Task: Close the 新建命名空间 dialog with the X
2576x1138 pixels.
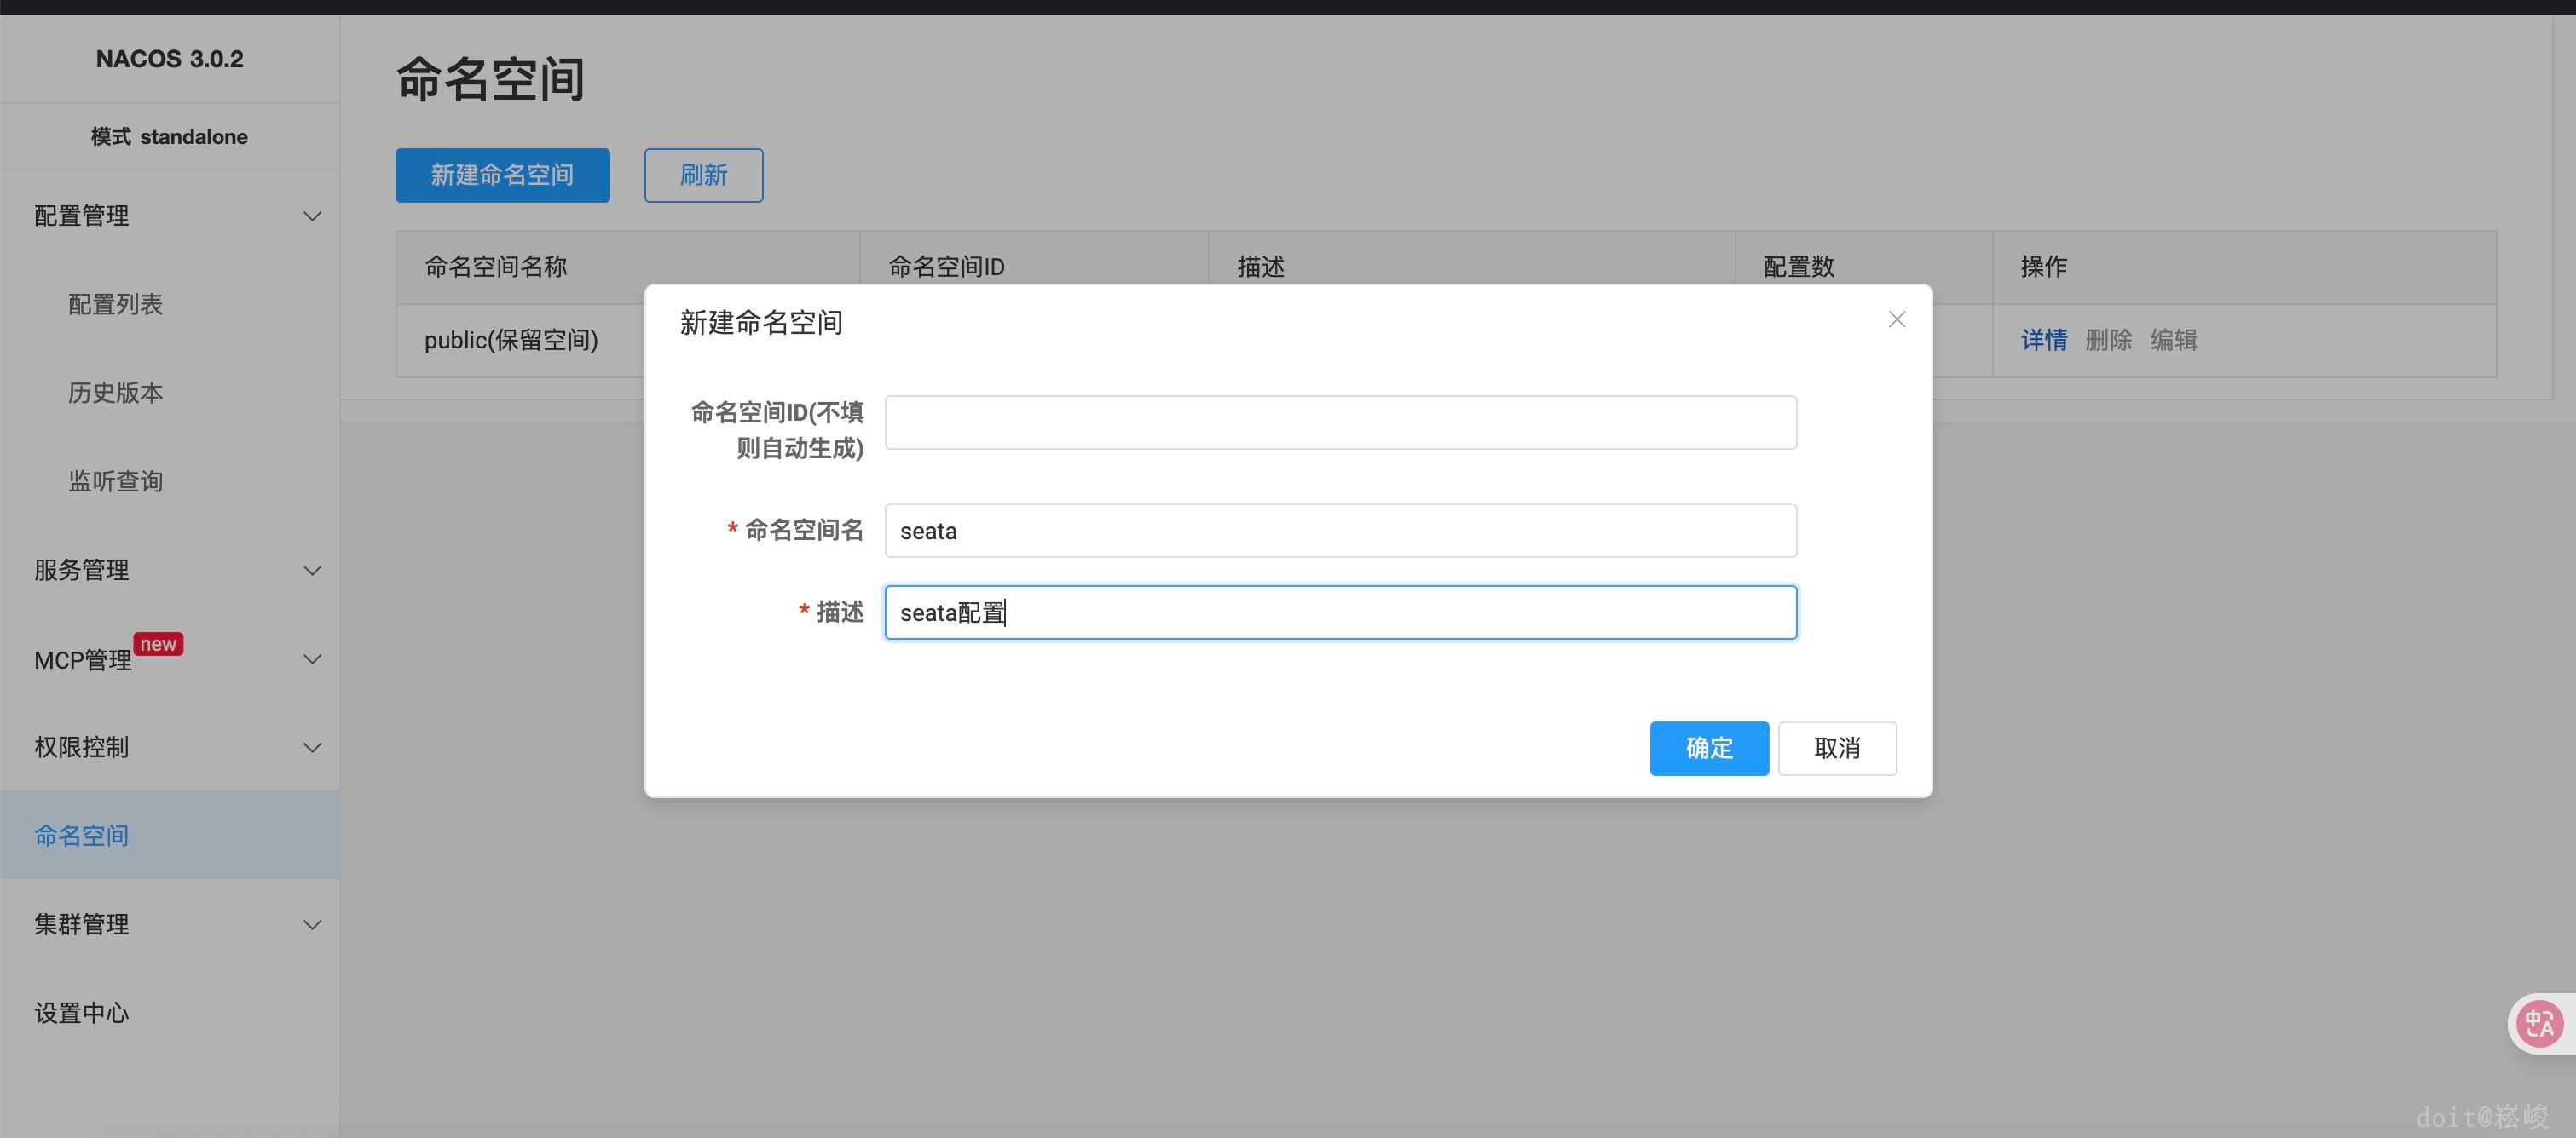Action: click(1896, 319)
